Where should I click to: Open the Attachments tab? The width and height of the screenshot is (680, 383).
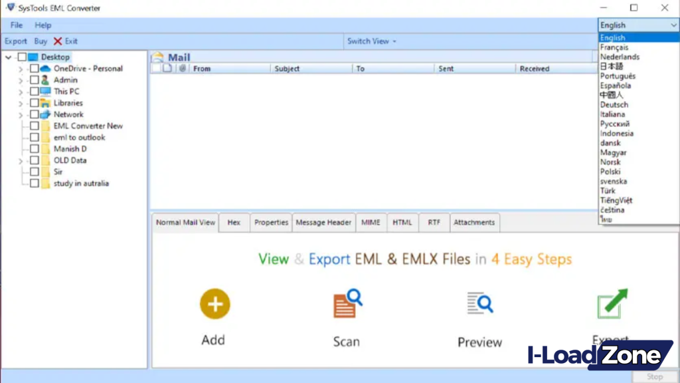[474, 222]
